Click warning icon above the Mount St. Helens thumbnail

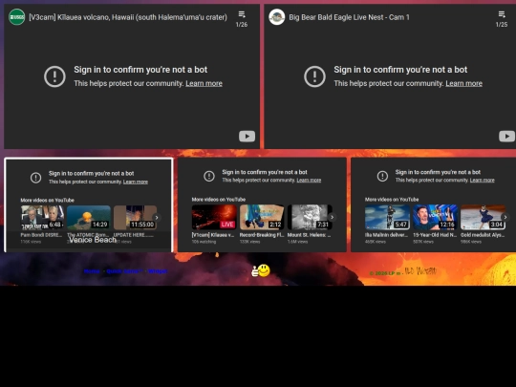(x=209, y=176)
